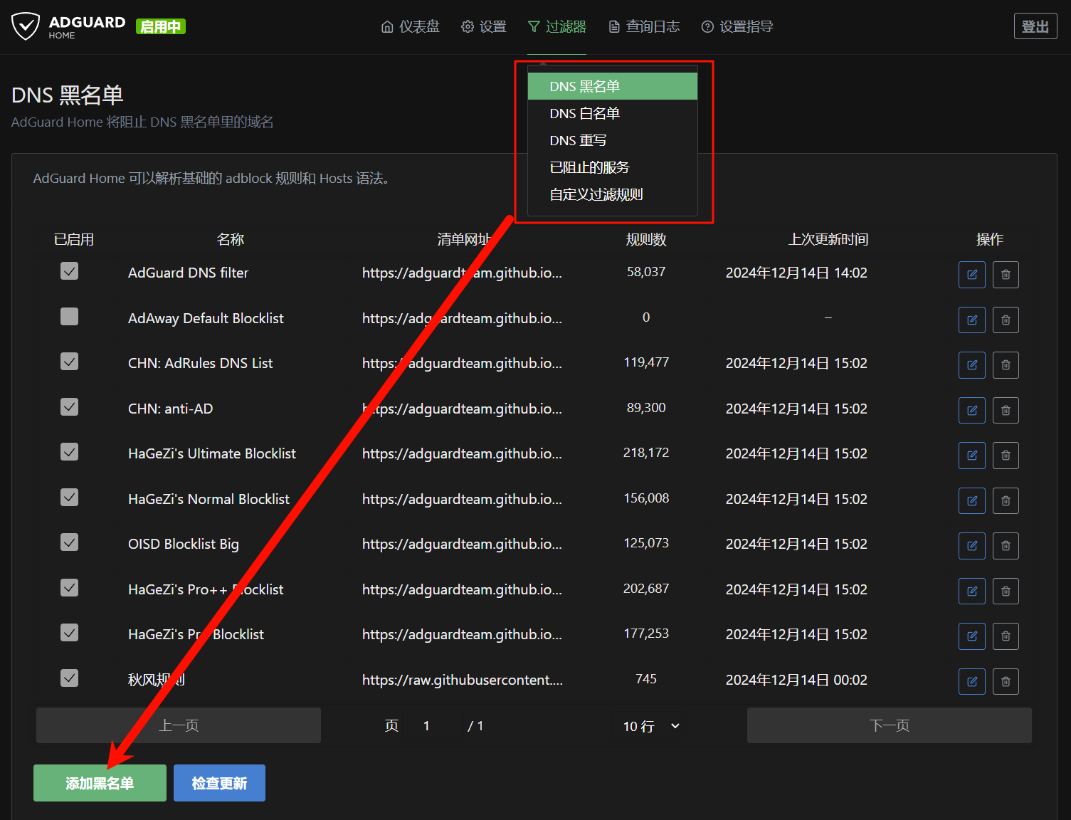The image size is (1071, 820).
Task: Edit the AdGuard DNS filter entry
Action: tap(971, 275)
